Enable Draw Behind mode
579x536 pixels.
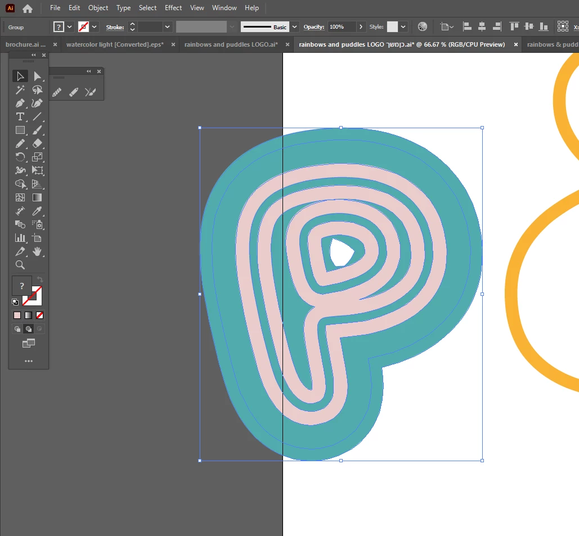[29, 329]
